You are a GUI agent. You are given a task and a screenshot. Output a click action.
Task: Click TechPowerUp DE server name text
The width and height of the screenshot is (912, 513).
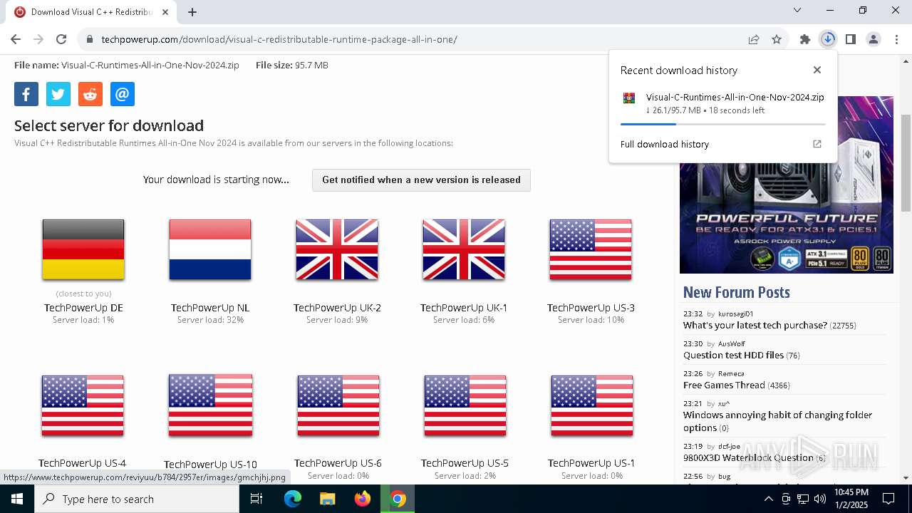coord(83,308)
